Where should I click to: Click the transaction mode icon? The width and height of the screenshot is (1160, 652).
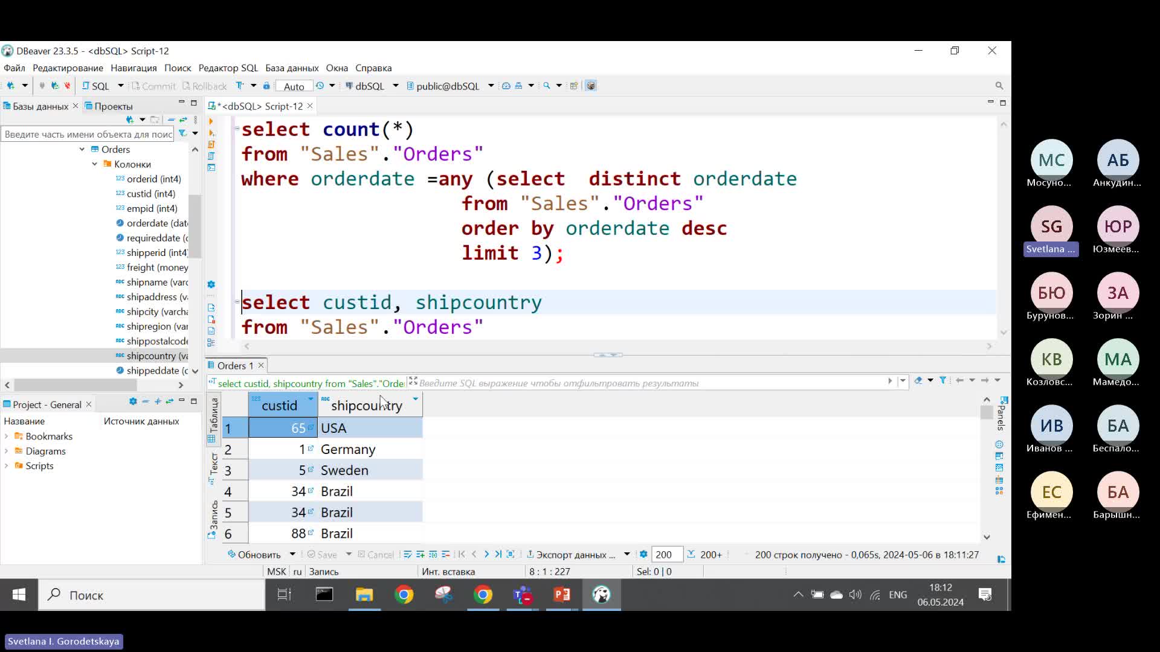240,86
